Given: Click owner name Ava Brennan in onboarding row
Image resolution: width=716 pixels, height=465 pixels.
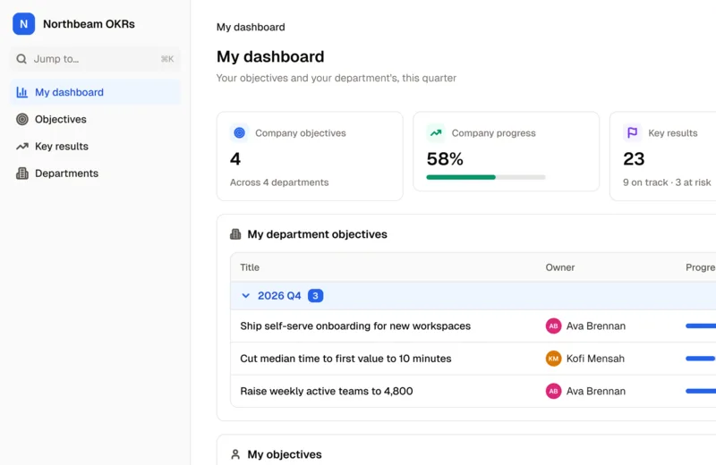Looking at the screenshot, I should 596,325.
